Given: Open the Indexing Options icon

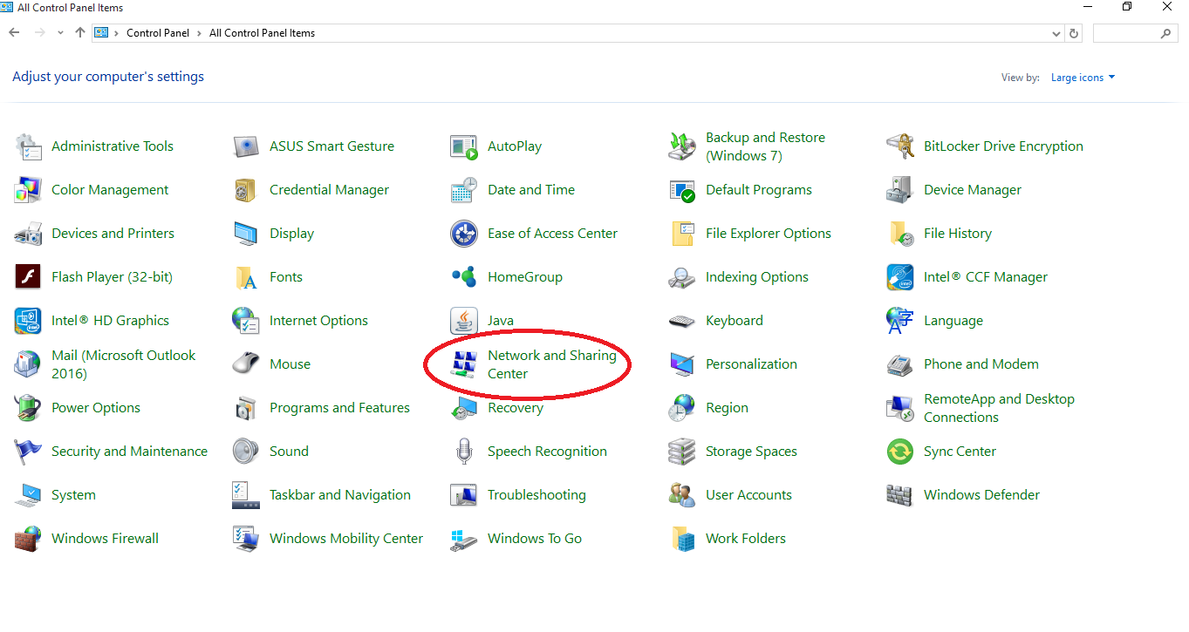Looking at the screenshot, I should pyautogui.click(x=682, y=277).
